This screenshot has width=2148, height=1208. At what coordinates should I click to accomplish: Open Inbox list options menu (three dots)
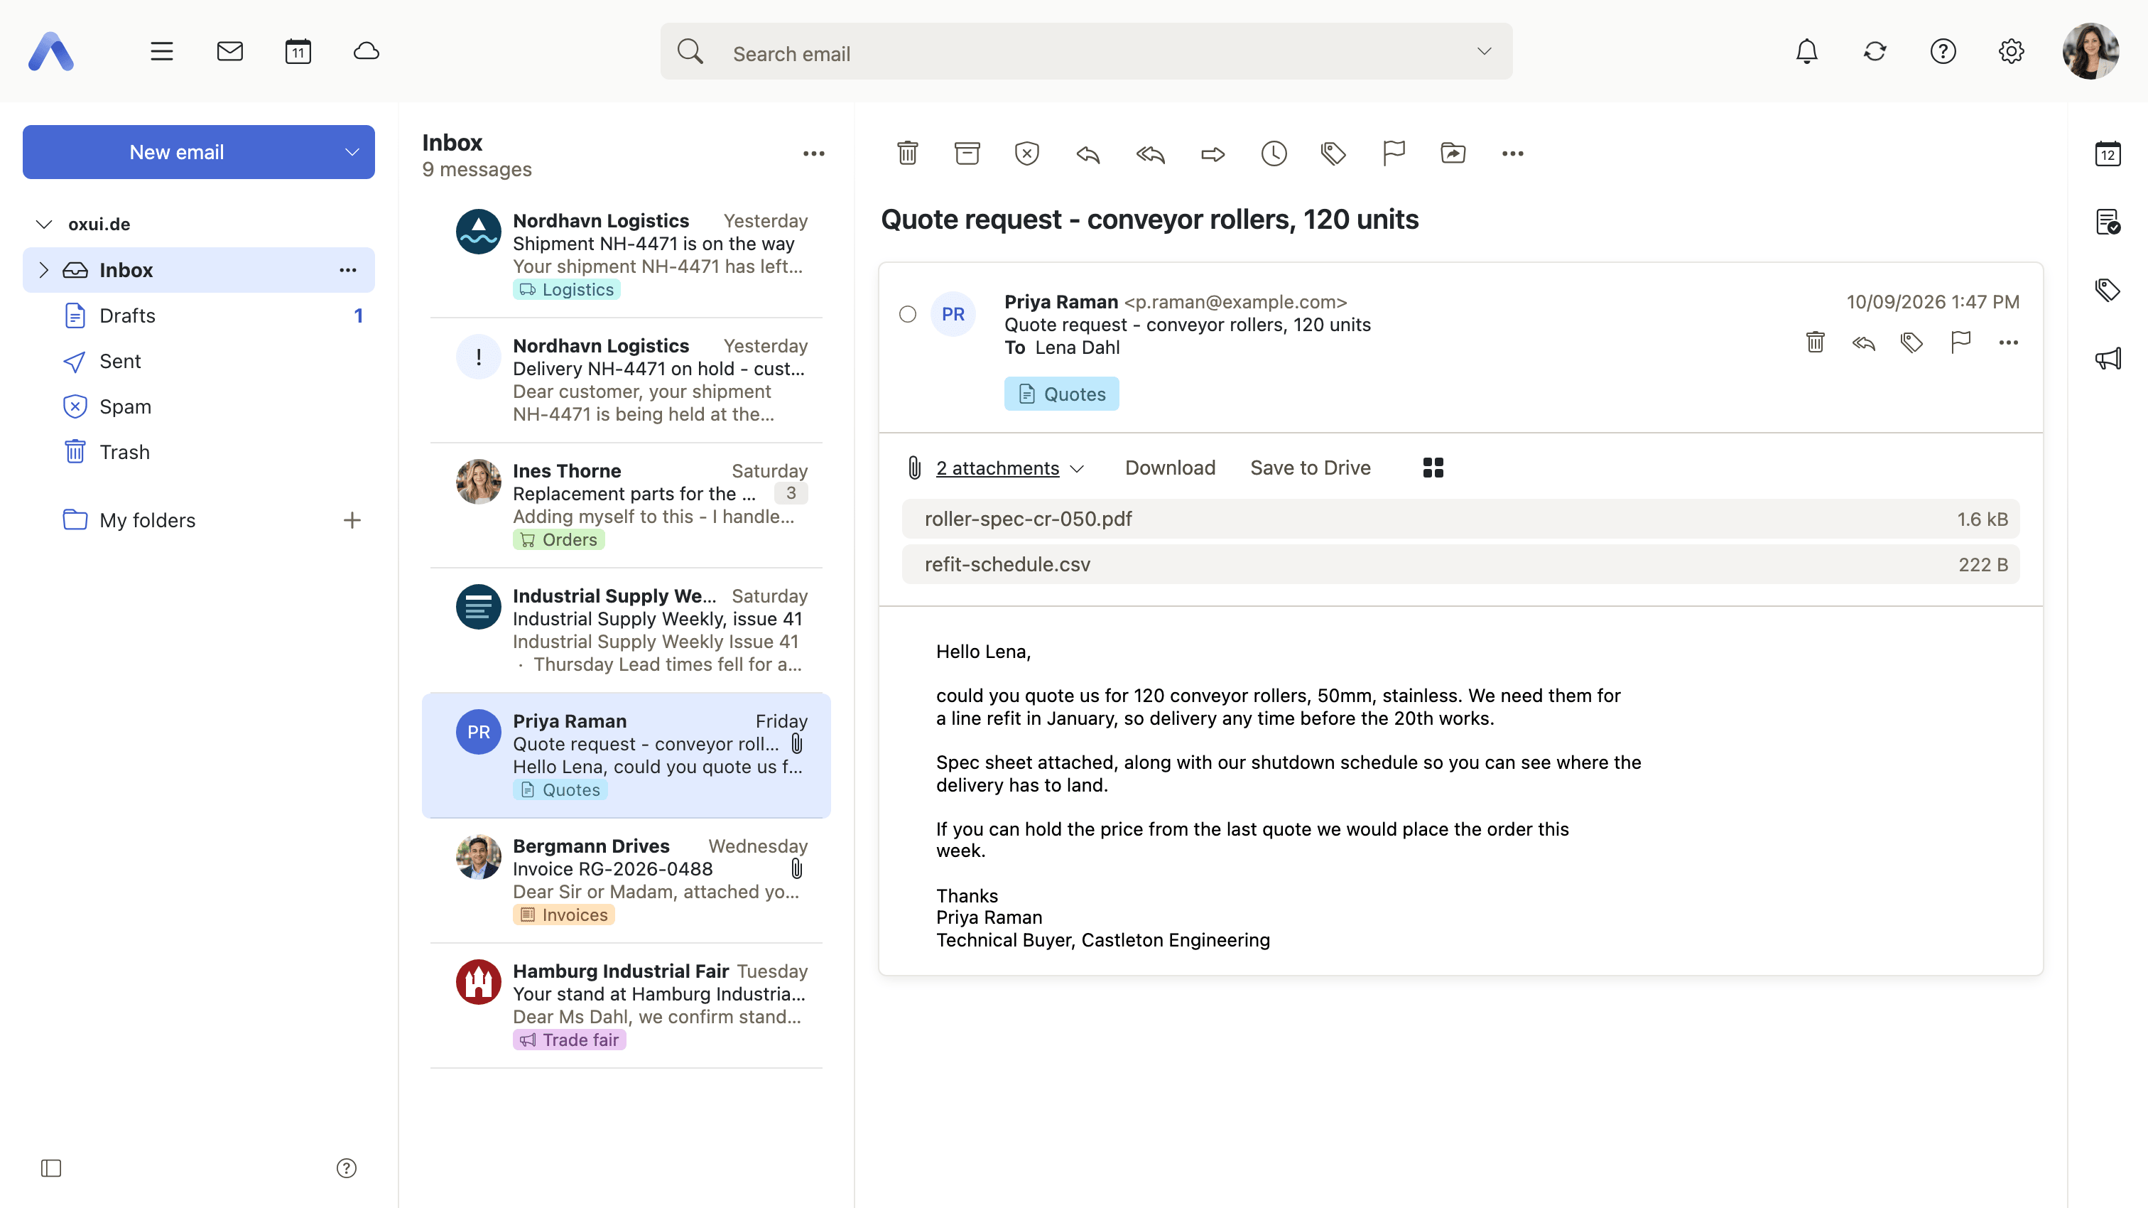point(814,153)
